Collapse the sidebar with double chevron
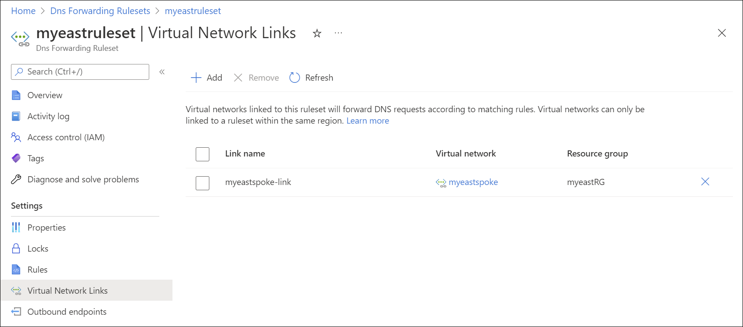 162,72
